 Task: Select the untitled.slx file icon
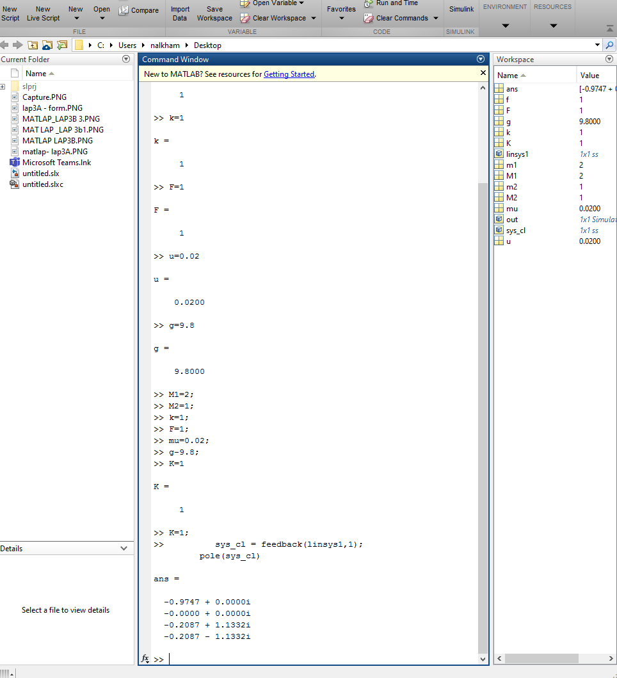[15, 174]
